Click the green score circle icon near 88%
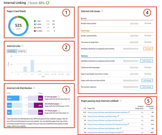Screen dimensions: 162x135 click(x=48, y=3)
